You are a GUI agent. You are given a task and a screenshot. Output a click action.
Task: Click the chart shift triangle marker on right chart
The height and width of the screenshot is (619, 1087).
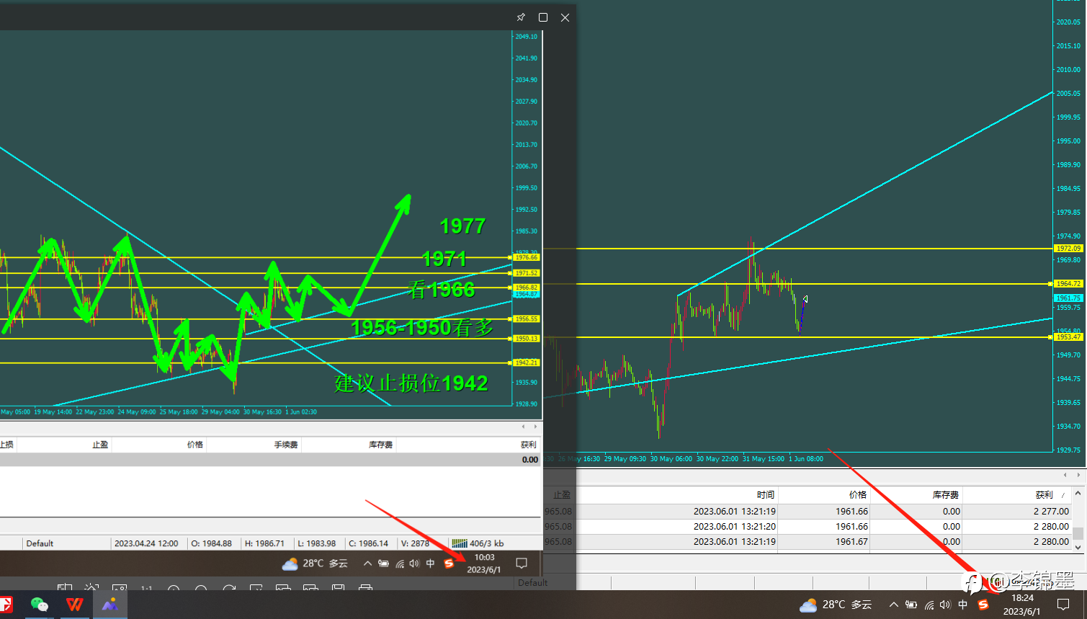(805, 299)
